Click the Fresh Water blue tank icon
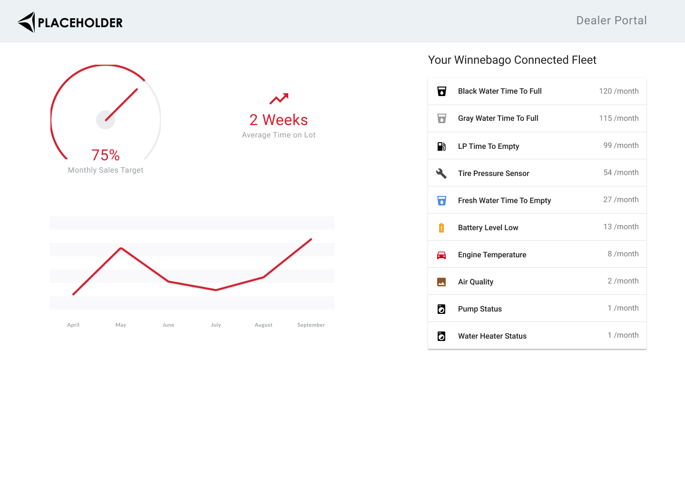The width and height of the screenshot is (685, 487). 441,201
